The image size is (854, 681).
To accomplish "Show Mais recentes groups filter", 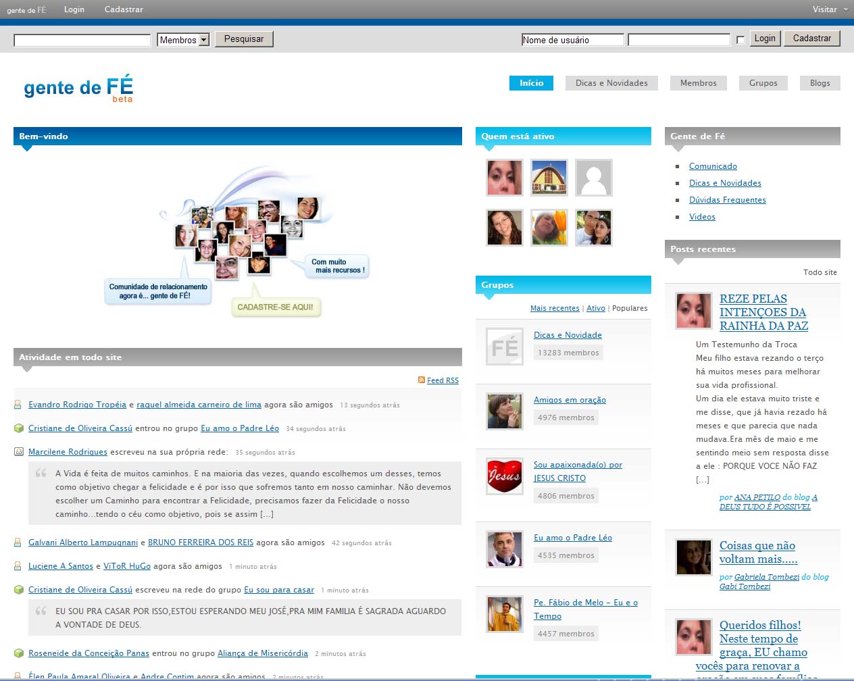I will coord(555,308).
